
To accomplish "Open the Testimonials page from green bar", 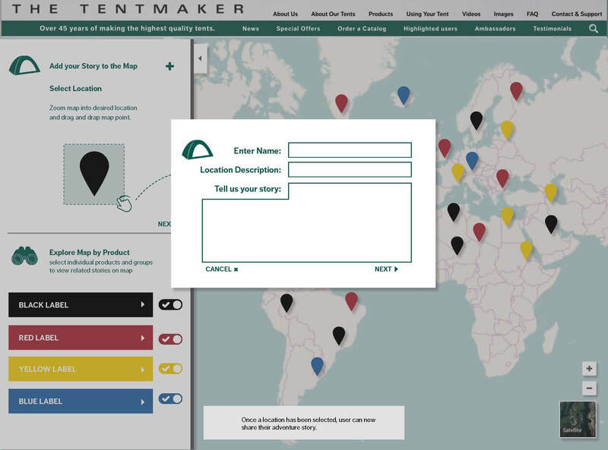I will 553,29.
